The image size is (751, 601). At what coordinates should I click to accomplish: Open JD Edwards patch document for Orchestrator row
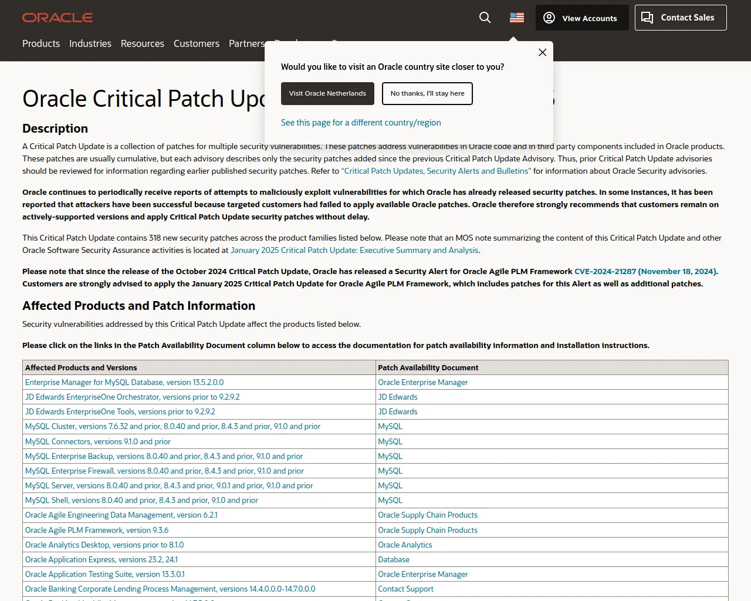click(x=398, y=397)
